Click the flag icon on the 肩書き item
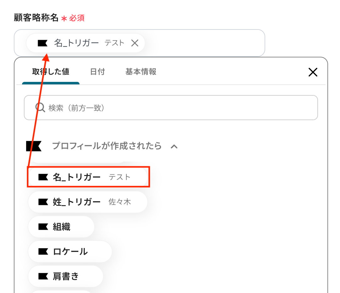The image size is (340, 293). point(43,276)
